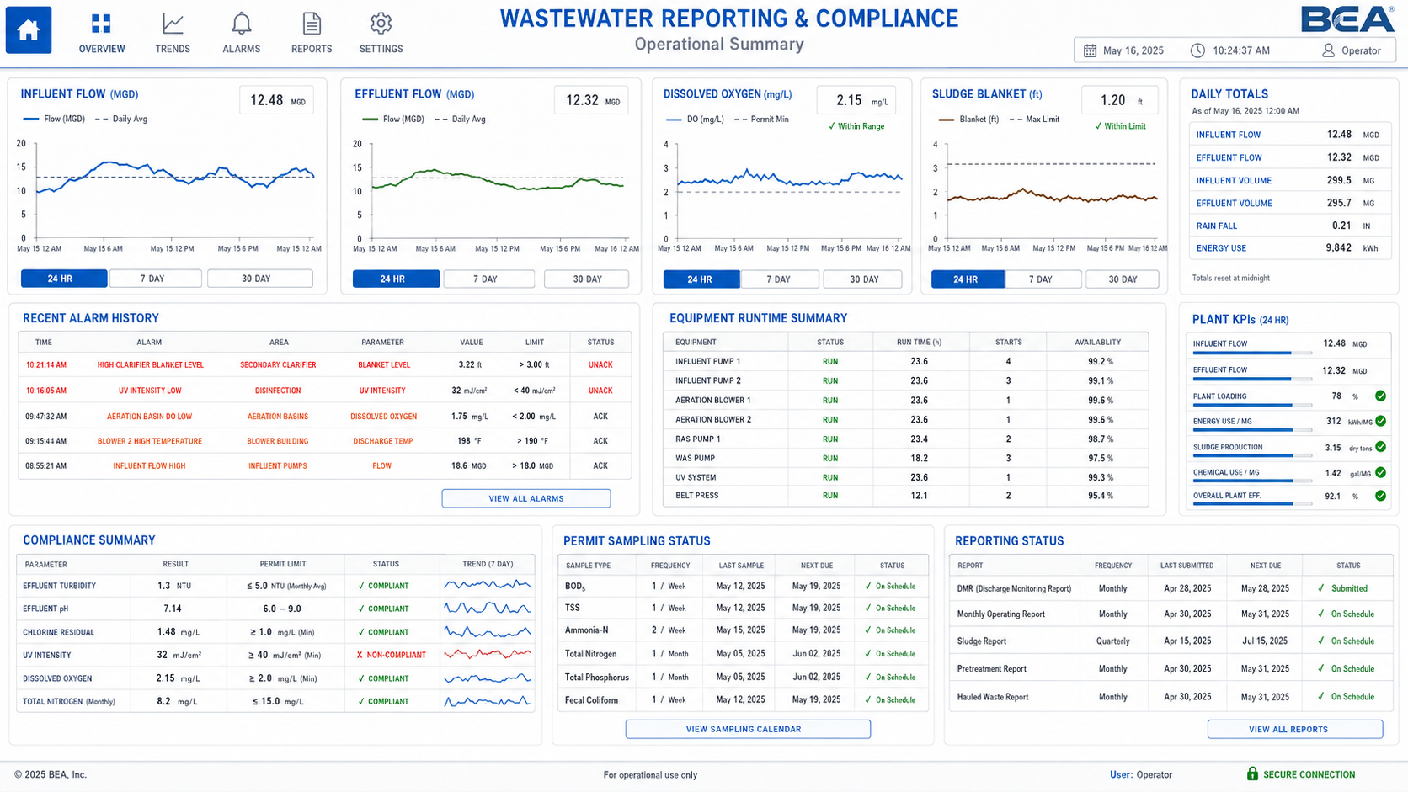The image size is (1408, 792).
Task: Click UV Intensity red trend sparkline
Action: coord(488,654)
